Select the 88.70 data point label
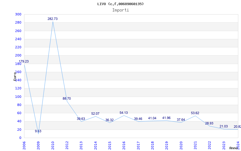The image size is (241, 151). point(67,98)
